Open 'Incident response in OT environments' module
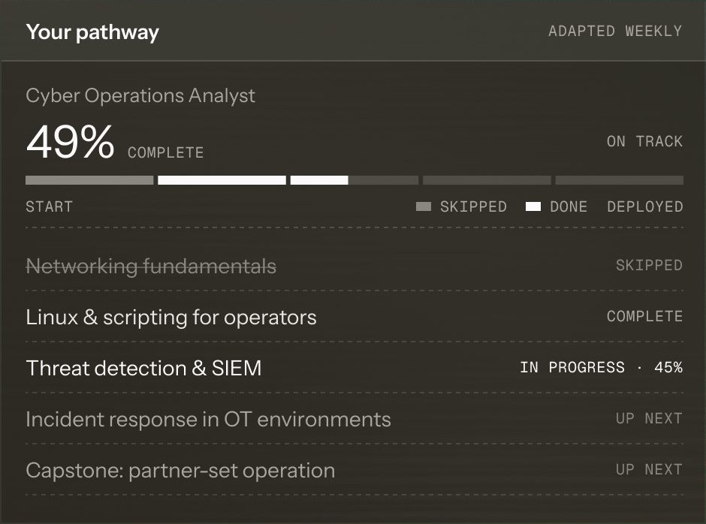 click(209, 419)
